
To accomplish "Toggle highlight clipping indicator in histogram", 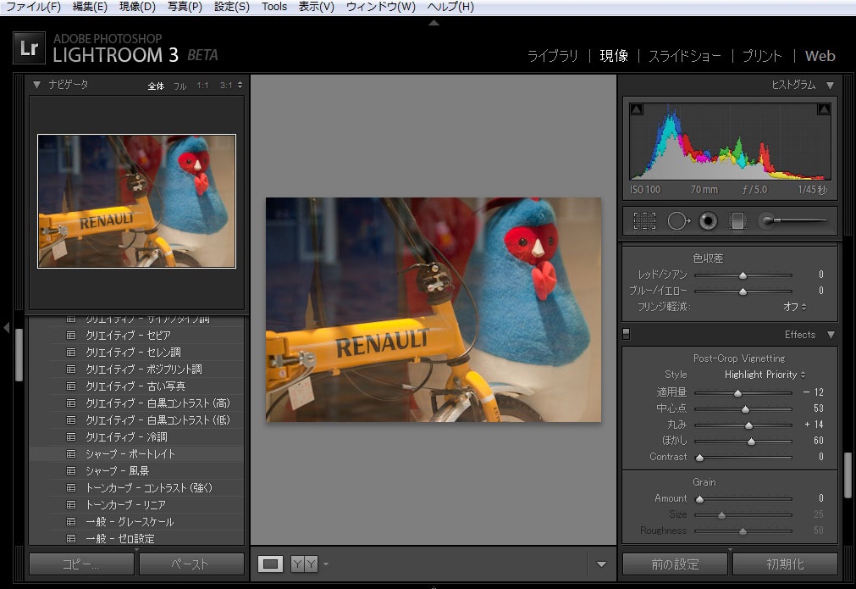I will pyautogui.click(x=823, y=109).
